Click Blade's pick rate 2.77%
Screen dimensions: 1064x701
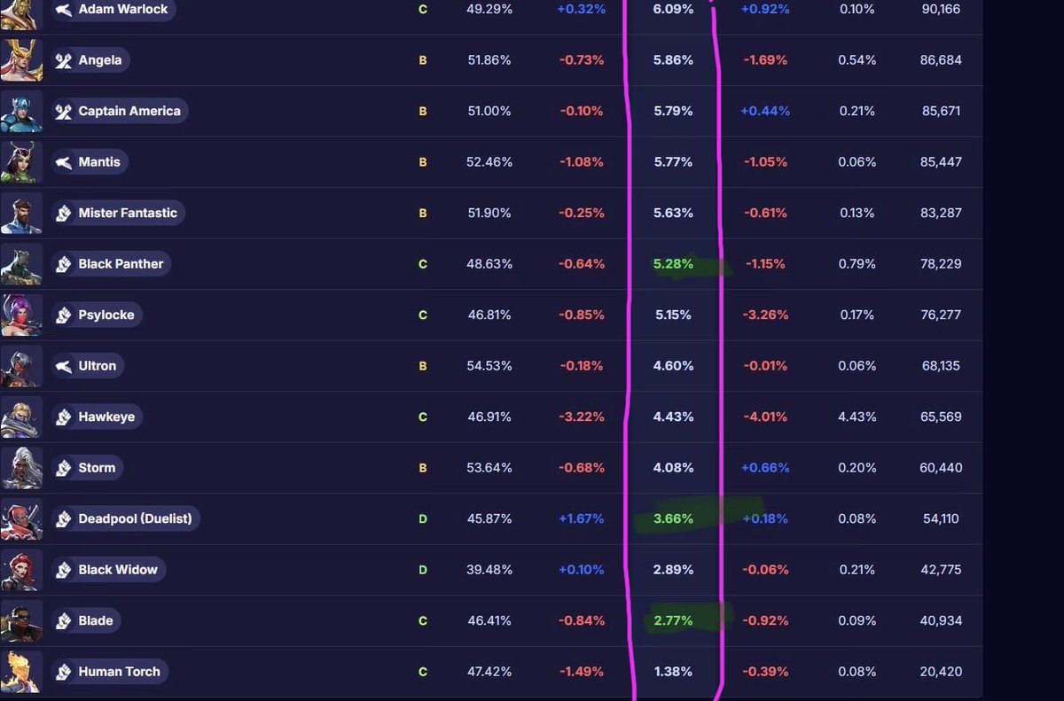click(x=673, y=621)
